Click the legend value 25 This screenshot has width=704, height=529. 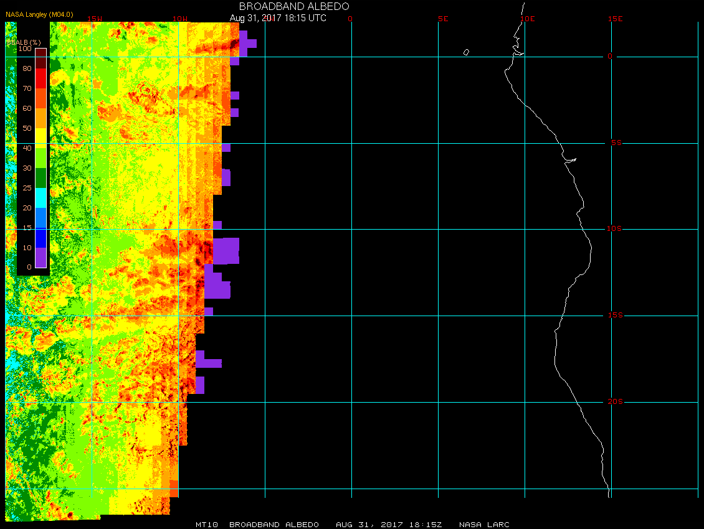(x=27, y=188)
